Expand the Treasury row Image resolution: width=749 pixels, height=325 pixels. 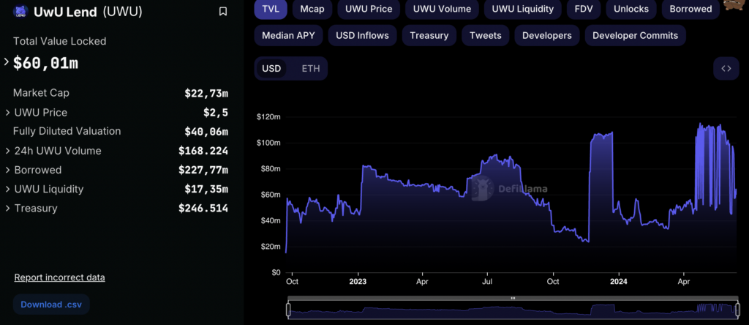7,208
